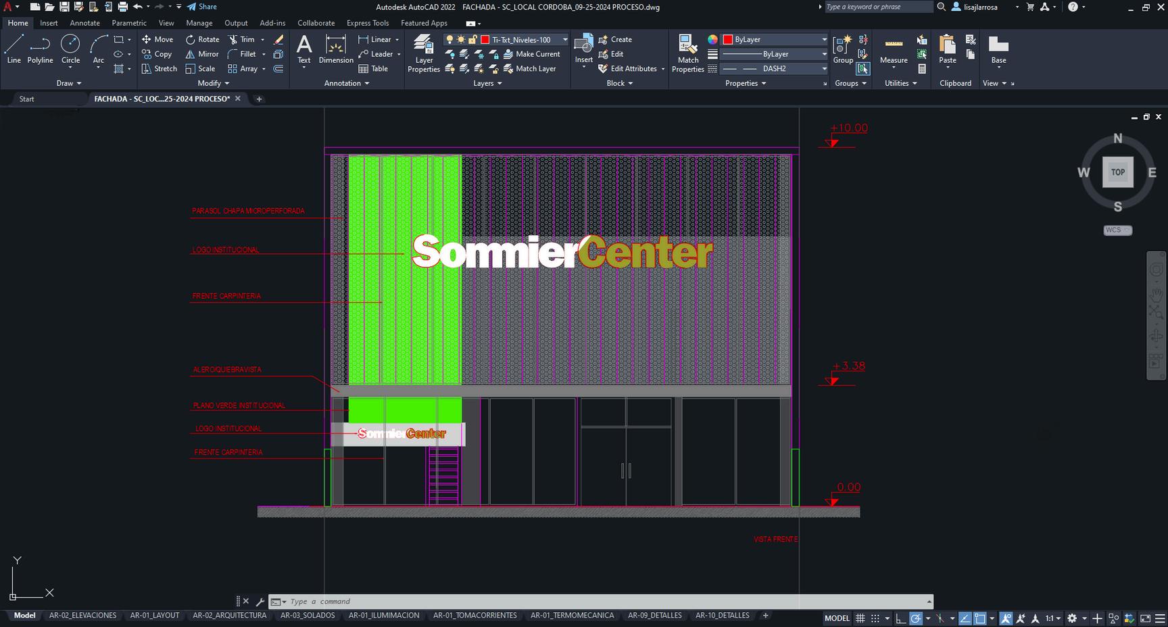The image size is (1168, 627).
Task: Click the Plot (print) icon
Action: click(x=122, y=7)
